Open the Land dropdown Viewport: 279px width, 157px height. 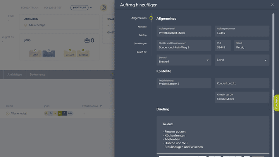click(x=265, y=60)
